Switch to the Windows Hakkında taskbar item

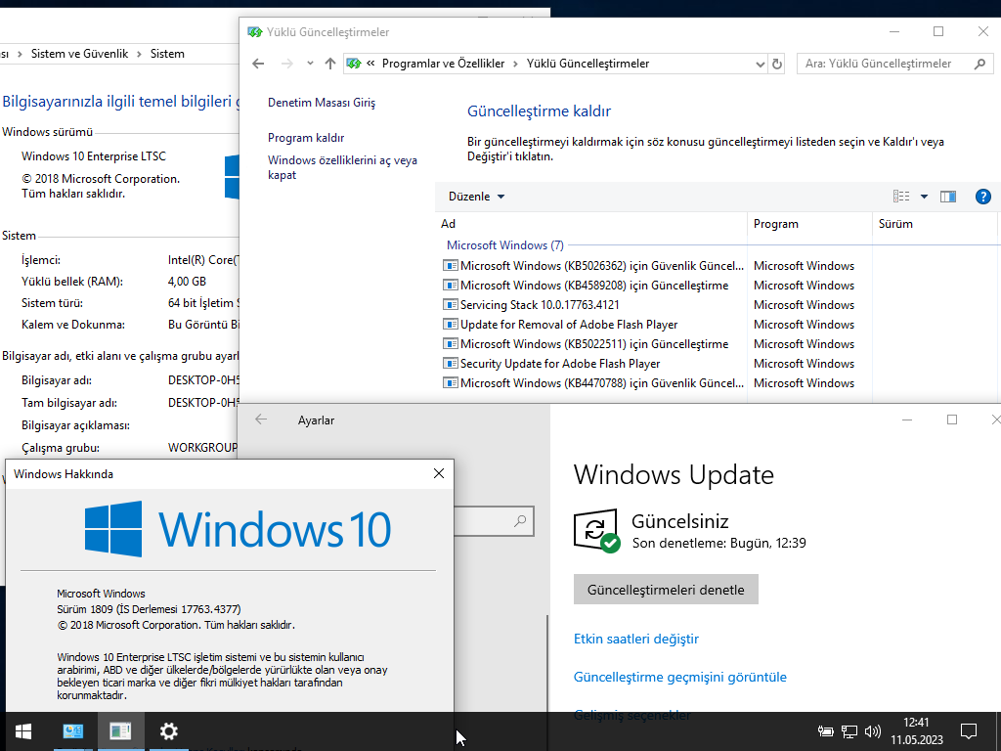[x=120, y=731]
